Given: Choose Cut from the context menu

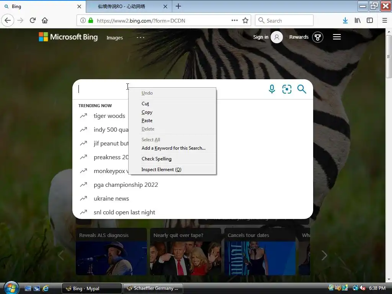Looking at the screenshot, I should (x=173, y=103).
